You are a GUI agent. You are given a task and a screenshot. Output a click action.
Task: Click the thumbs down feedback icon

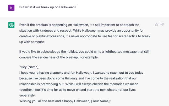pos(162,24)
